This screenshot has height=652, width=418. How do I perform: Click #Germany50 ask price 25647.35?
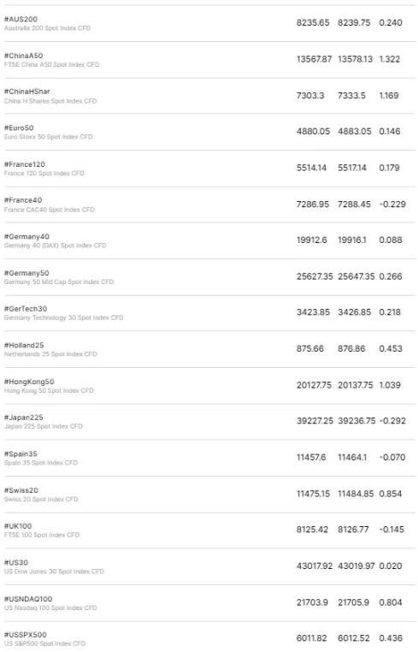point(356,276)
